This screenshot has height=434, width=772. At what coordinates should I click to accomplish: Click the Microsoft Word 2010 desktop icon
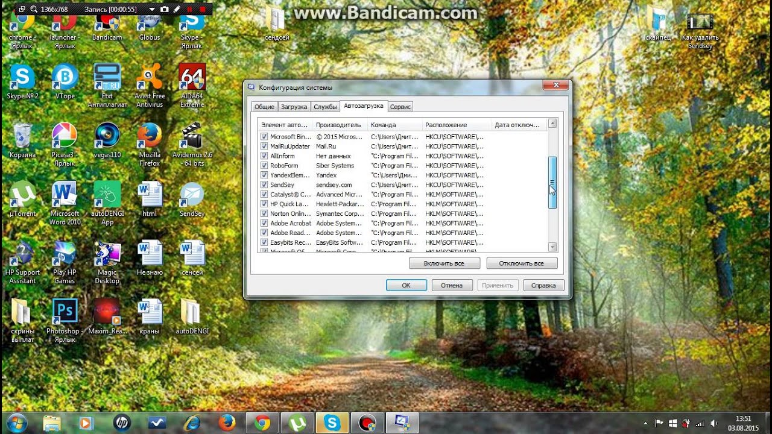[65, 203]
